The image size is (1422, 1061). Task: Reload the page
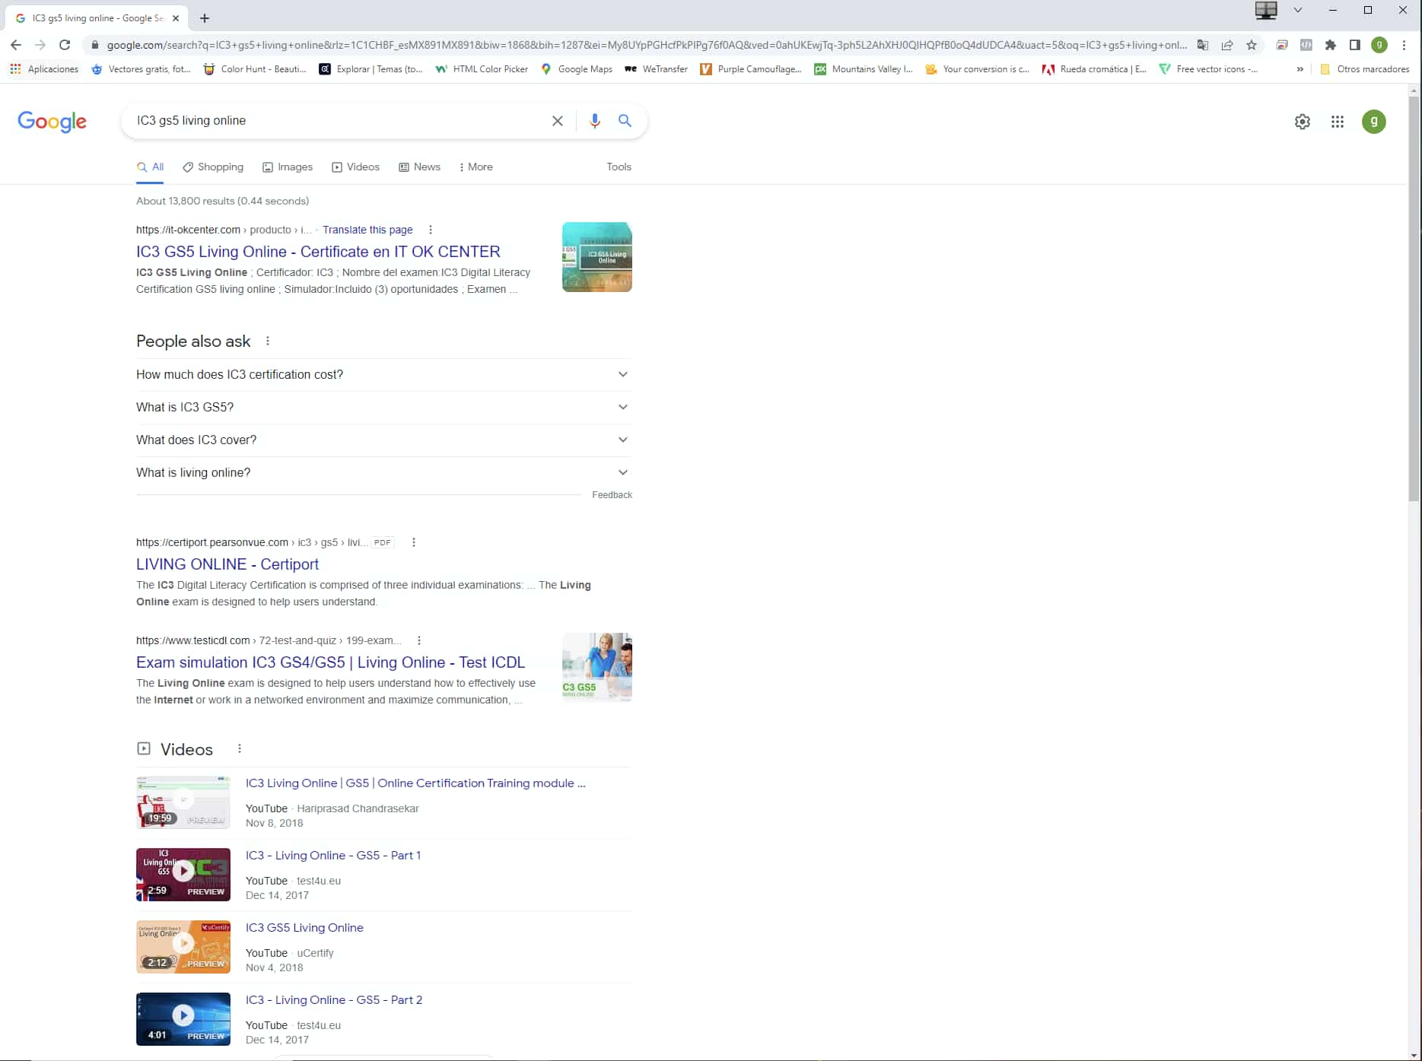click(65, 45)
